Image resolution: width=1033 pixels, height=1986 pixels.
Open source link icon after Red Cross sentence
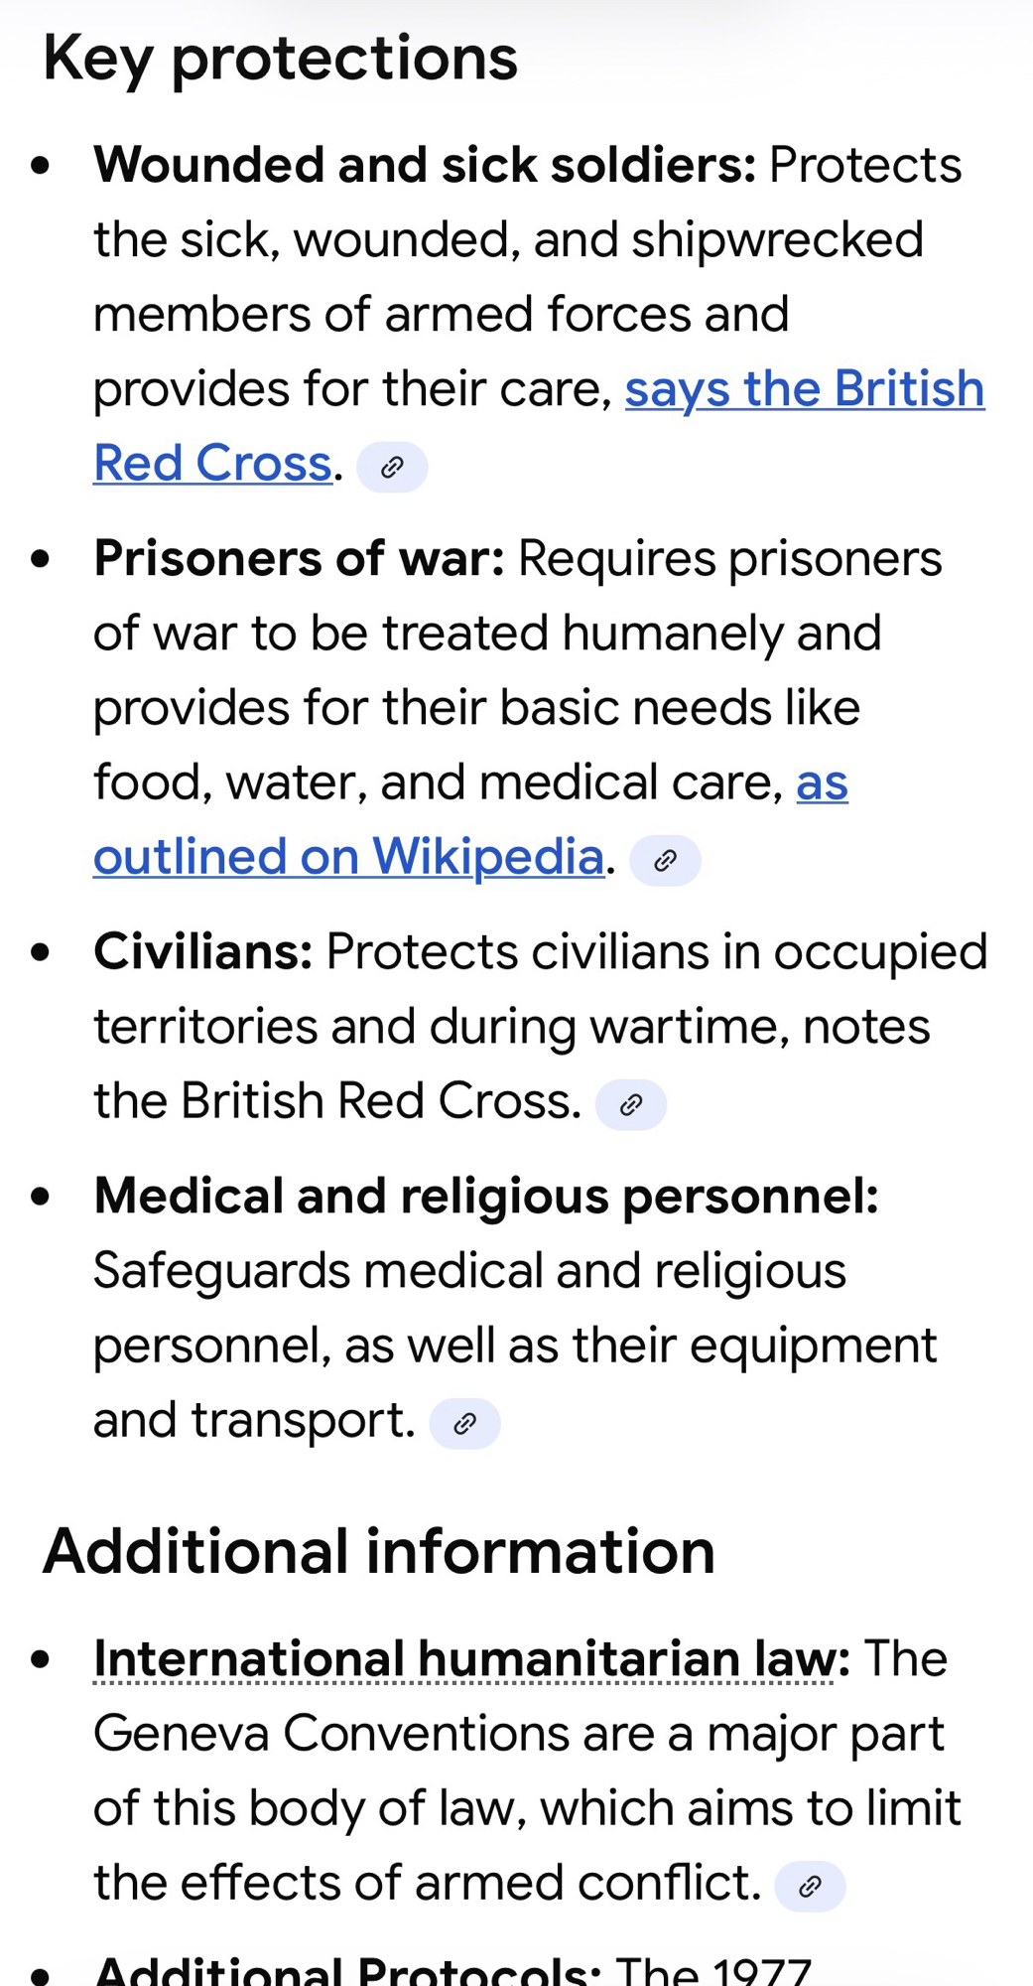point(392,467)
